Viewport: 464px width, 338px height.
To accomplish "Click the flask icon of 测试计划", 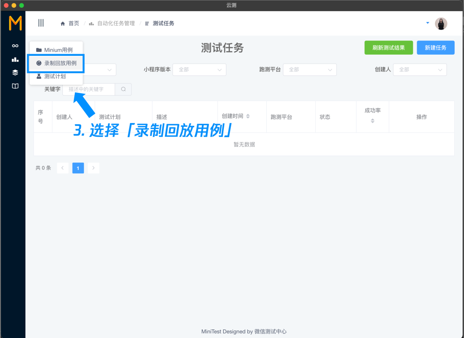I will 39,76.
